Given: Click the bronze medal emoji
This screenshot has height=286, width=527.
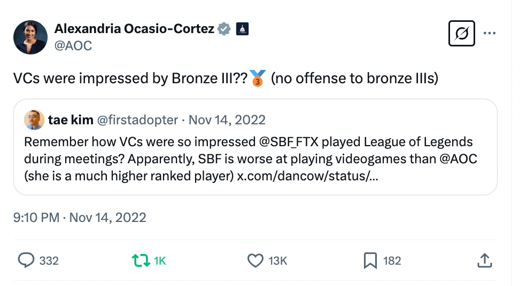Looking at the screenshot, I should pyautogui.click(x=258, y=78).
